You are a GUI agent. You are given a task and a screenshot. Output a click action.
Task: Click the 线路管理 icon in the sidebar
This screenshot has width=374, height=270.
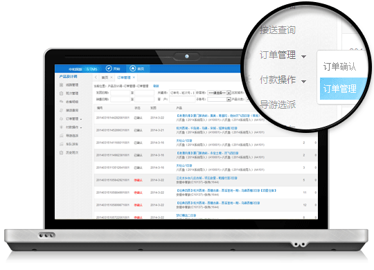point(62,85)
